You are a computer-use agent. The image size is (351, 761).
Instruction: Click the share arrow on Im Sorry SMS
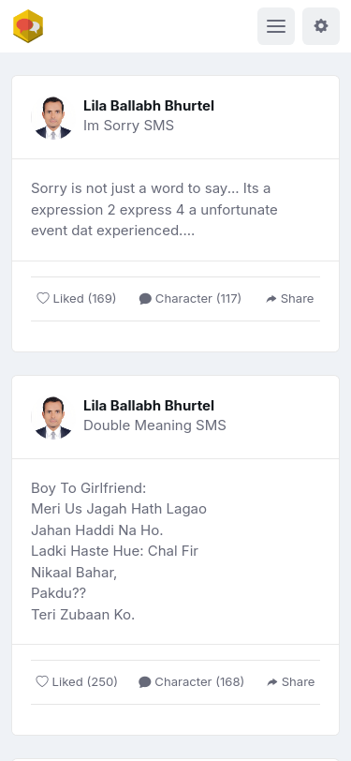[271, 299]
